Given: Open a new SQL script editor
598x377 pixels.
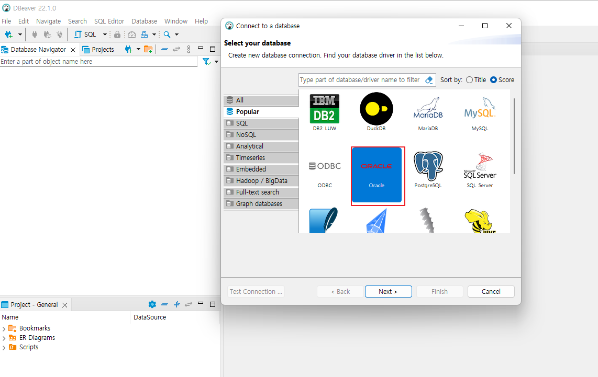Looking at the screenshot, I should tap(85, 35).
